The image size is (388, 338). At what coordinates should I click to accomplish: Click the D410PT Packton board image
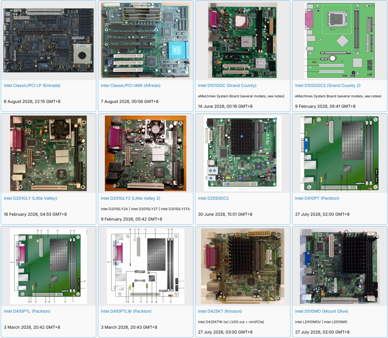pyautogui.click(x=340, y=153)
